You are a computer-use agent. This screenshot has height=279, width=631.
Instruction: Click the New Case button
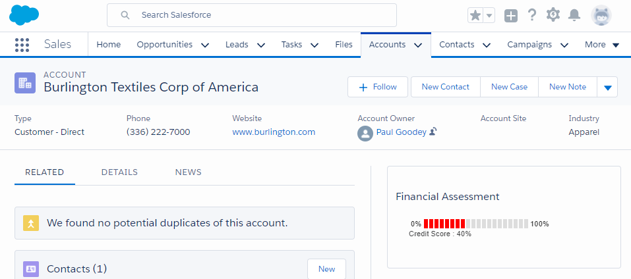[509, 87]
